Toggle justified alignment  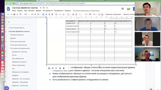[52, 14]
